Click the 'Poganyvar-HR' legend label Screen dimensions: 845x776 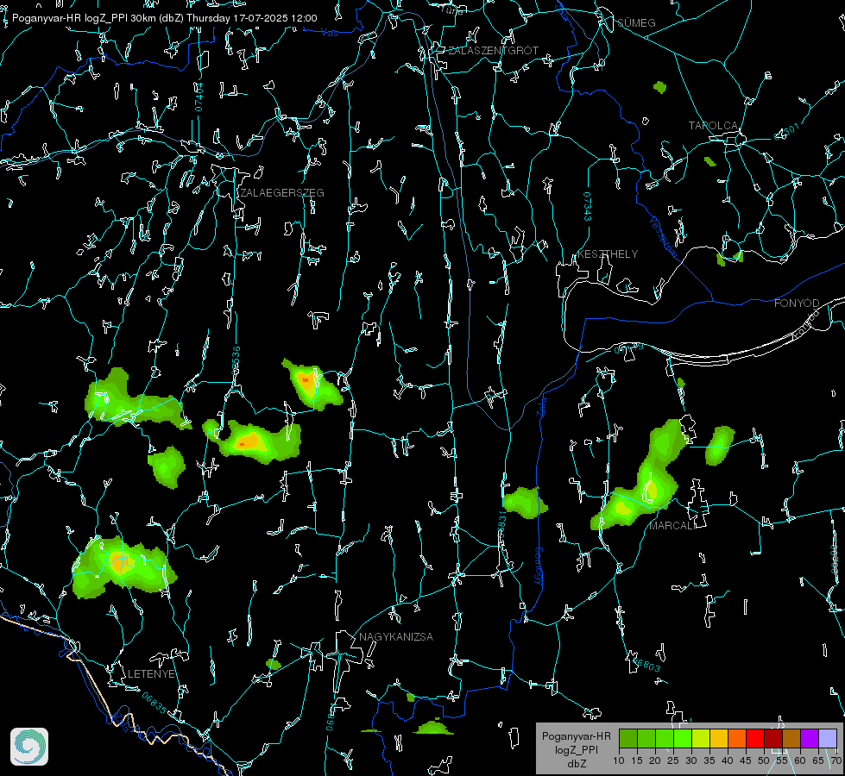point(576,736)
